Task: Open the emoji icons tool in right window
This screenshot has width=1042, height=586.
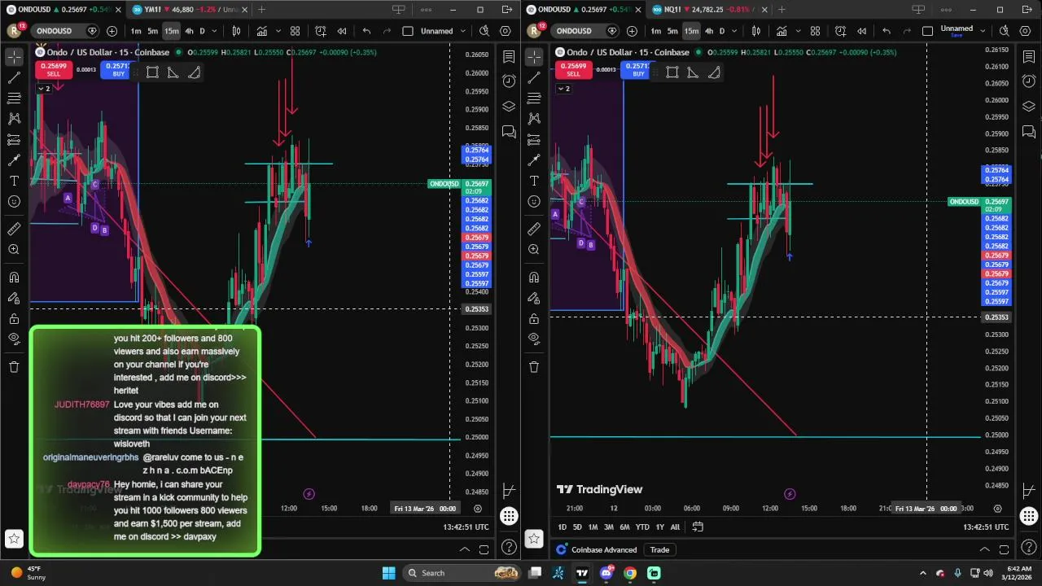Action: 534,201
